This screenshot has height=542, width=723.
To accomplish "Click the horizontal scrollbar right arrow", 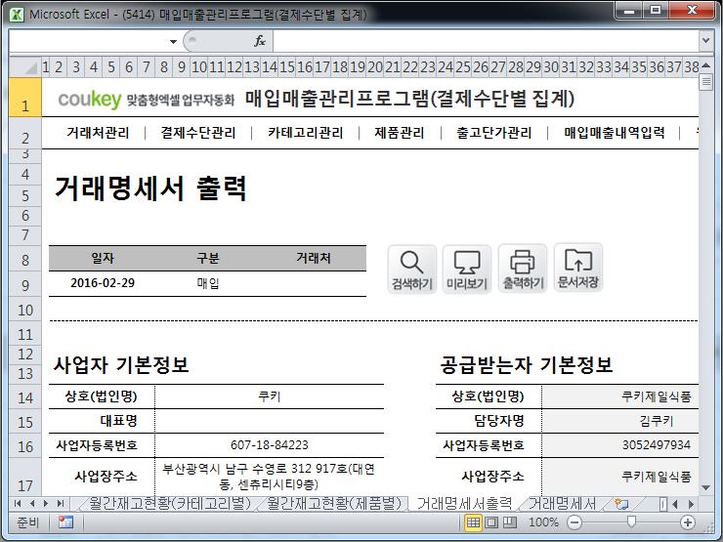I will click(691, 504).
